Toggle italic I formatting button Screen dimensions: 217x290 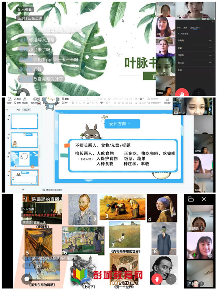[x=77, y=103]
